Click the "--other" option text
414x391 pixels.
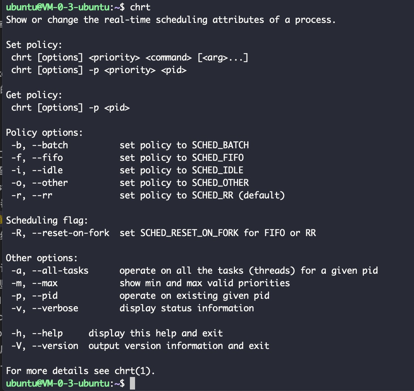tap(50, 183)
